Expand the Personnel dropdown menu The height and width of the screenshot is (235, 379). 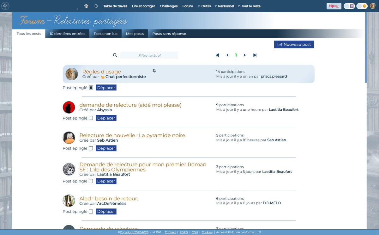(224, 6)
